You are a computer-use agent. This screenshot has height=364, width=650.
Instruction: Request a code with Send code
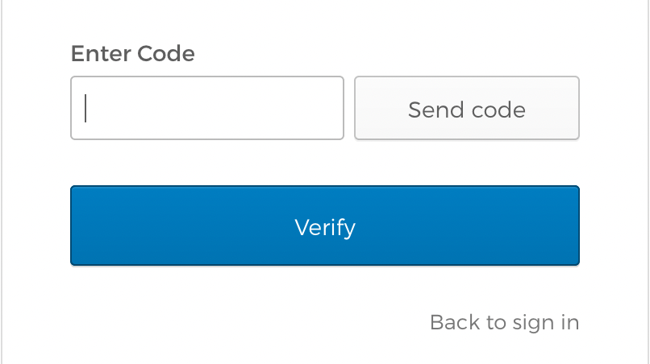click(x=466, y=109)
